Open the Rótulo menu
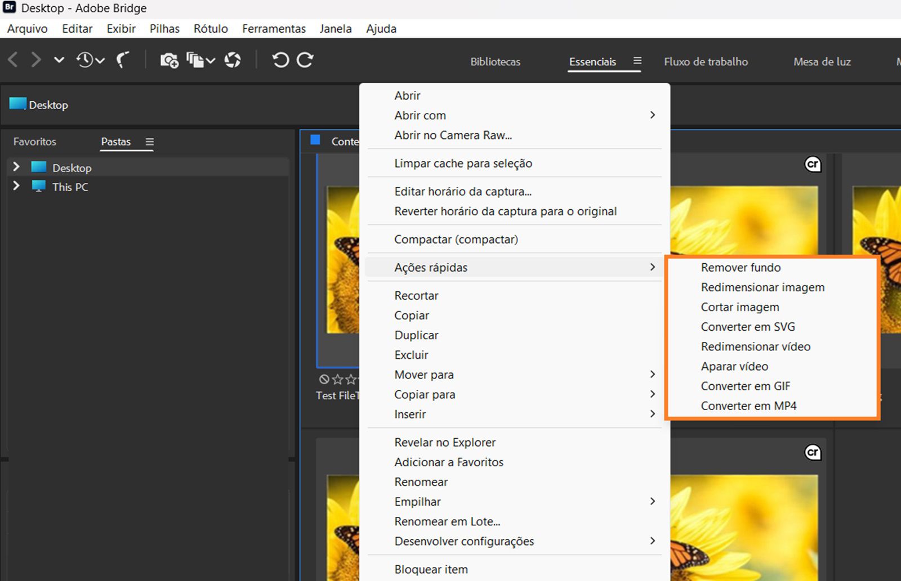Screen dimensions: 901x581 coord(211,29)
